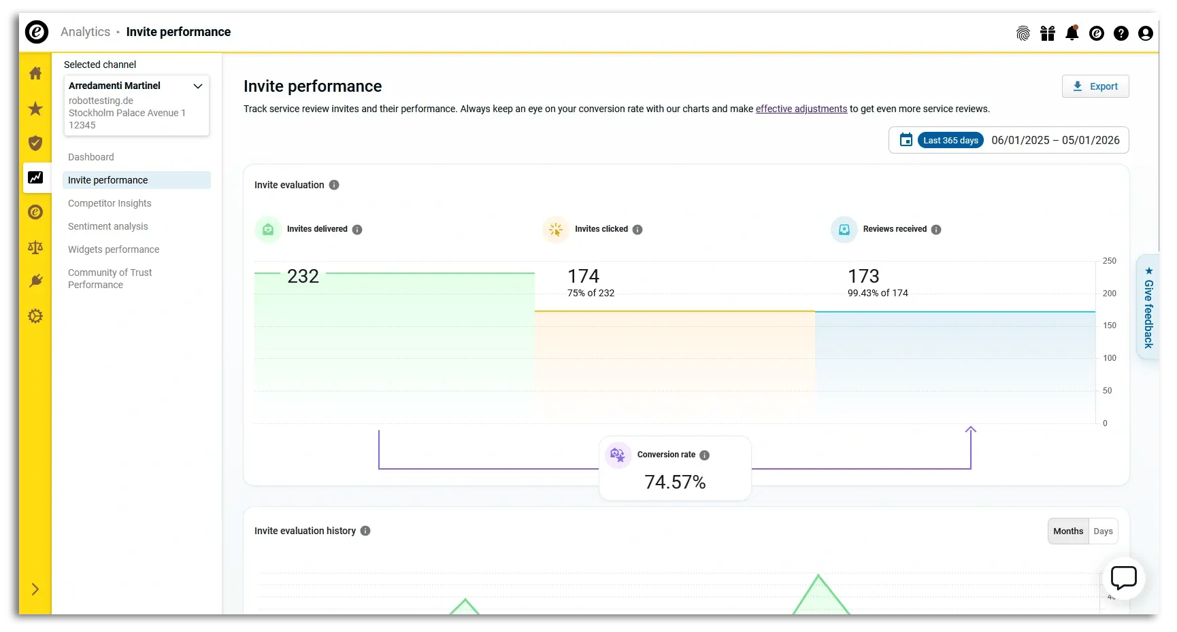
Task: Open the notifications bell with unread badge
Action: (1072, 33)
